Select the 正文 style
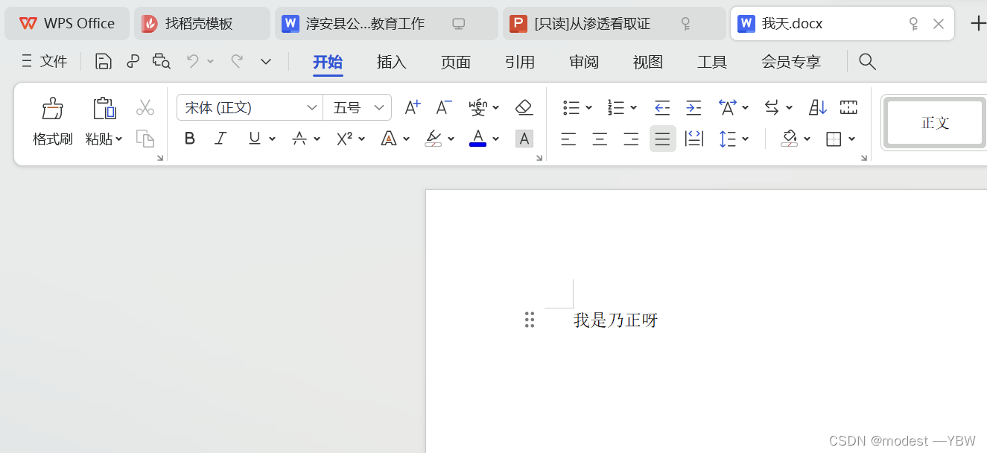Viewport: 987px width, 453px height. point(935,123)
